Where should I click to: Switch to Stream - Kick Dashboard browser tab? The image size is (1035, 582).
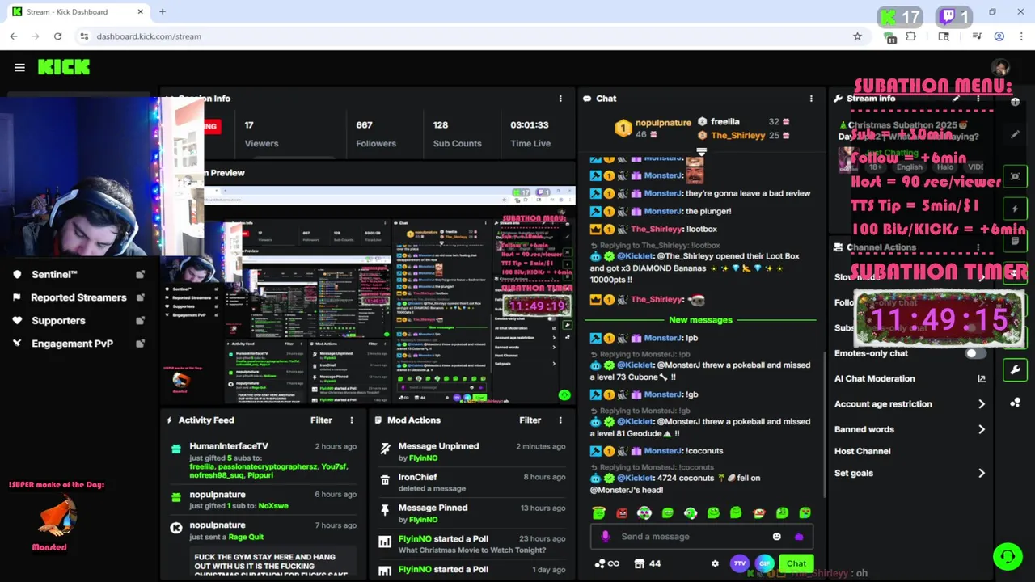[78, 12]
